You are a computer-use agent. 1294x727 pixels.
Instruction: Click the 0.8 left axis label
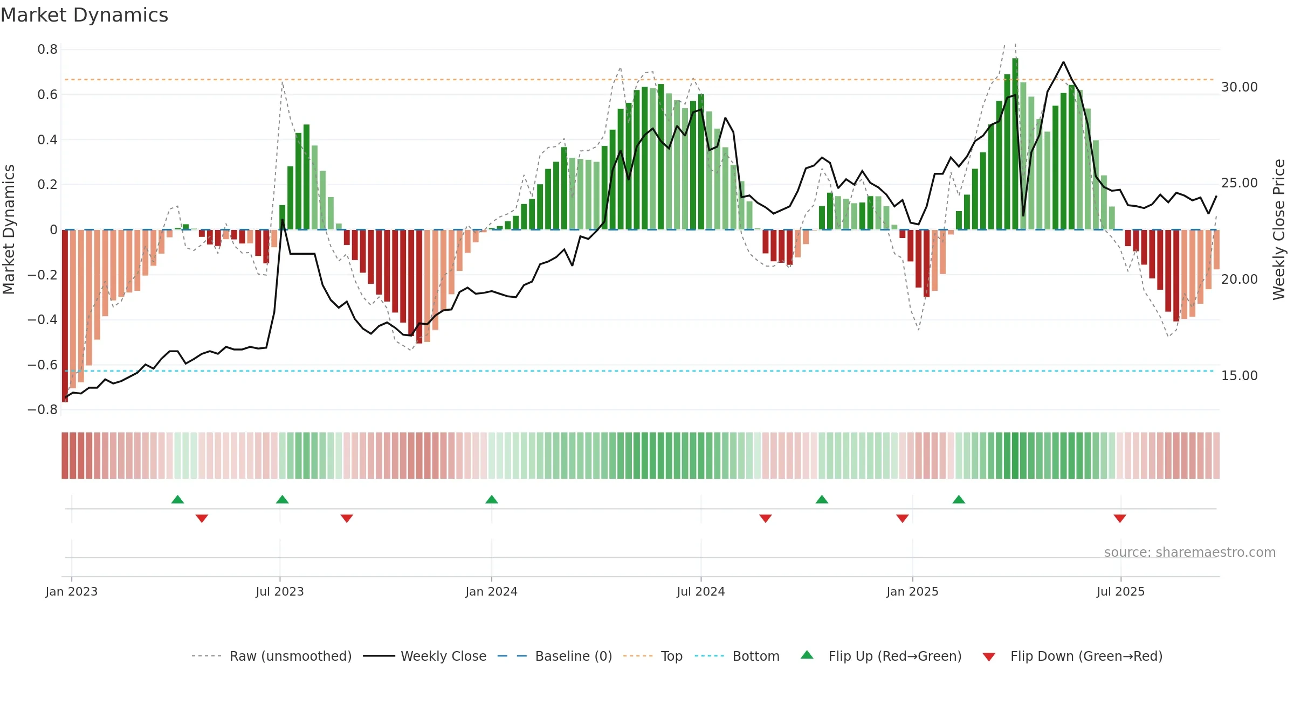pos(47,50)
